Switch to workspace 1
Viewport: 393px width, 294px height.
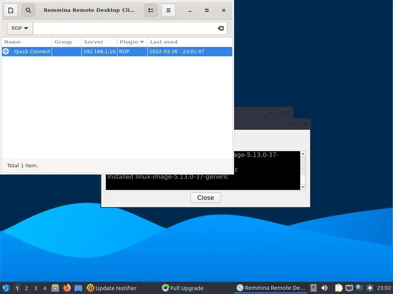(17, 288)
